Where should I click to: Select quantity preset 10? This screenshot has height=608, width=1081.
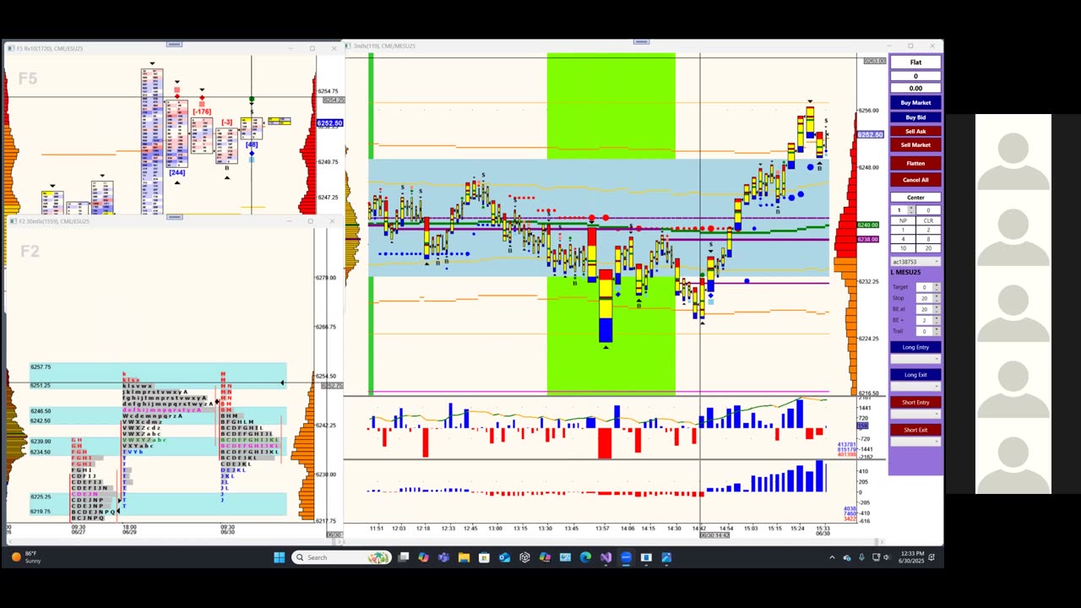tap(903, 248)
